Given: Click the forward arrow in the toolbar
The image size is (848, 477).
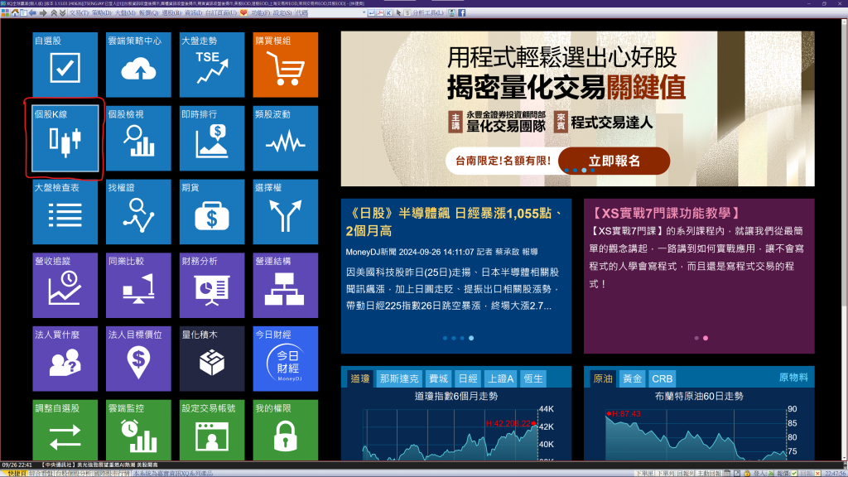Looking at the screenshot, I should coord(43,12).
